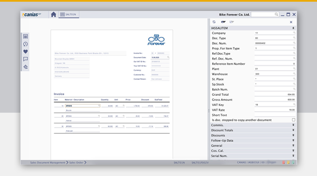The height and width of the screenshot is (176, 317).
Task: Click the greyed save icon in the panel toolbar
Action: coord(232,22)
